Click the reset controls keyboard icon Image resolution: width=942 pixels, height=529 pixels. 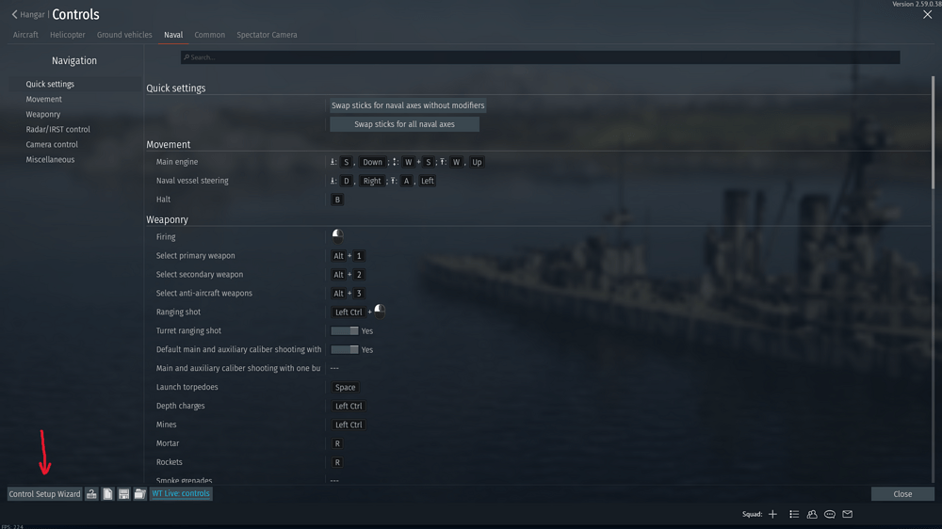coord(91,493)
